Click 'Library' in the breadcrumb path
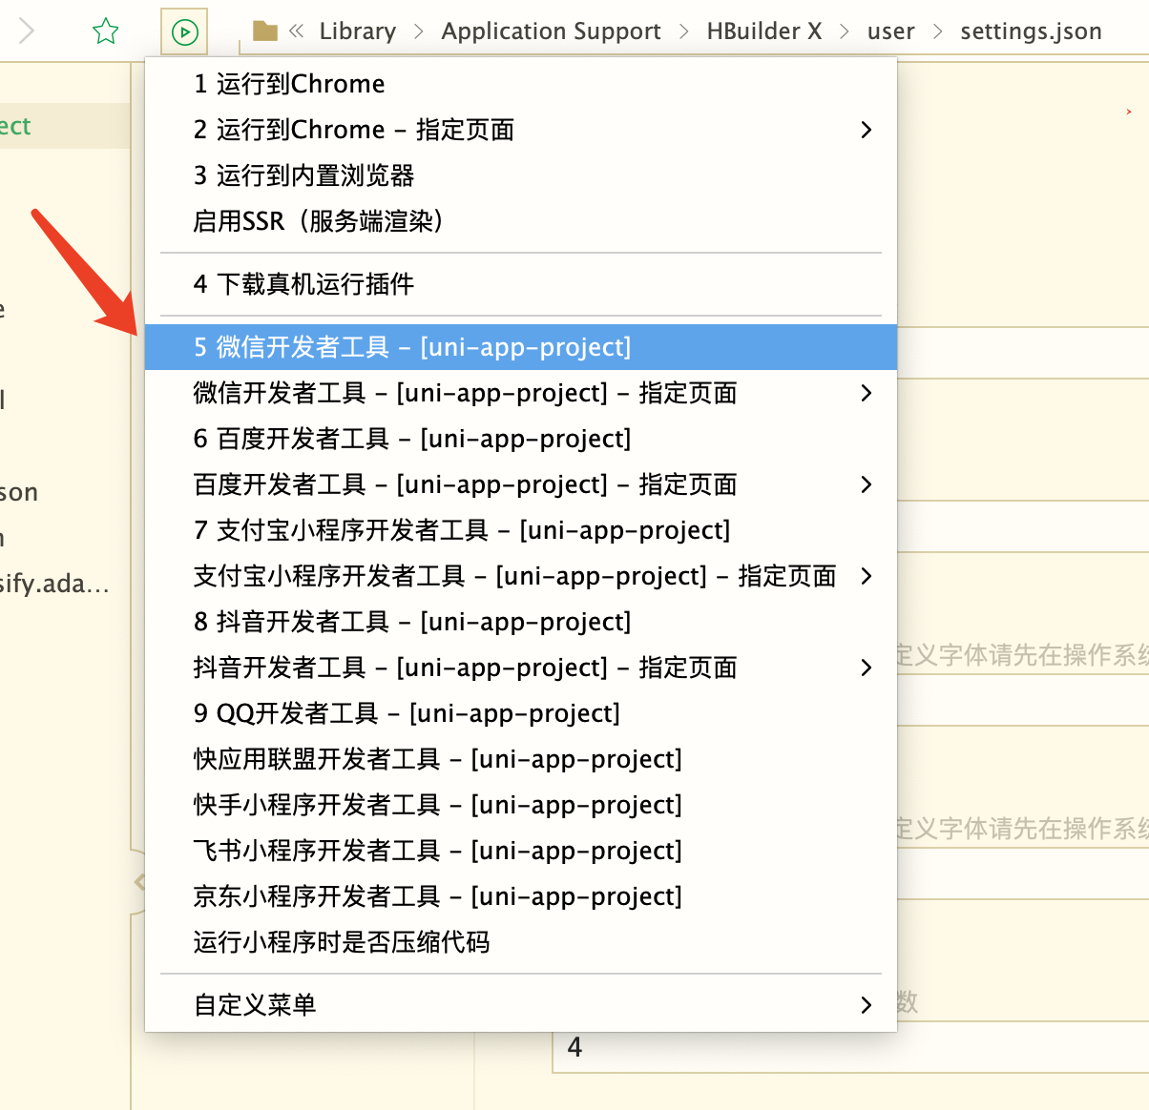1149x1110 pixels. pyautogui.click(x=358, y=31)
